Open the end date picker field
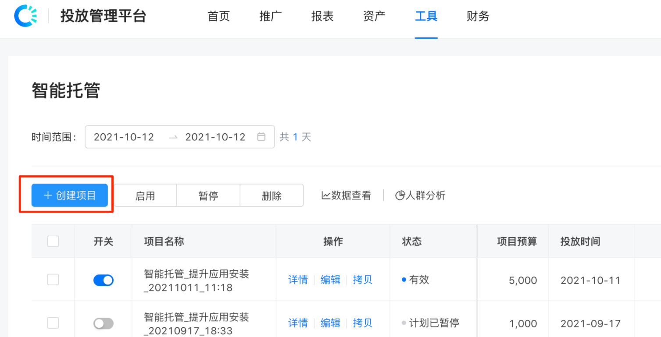The height and width of the screenshot is (337, 661). point(215,137)
